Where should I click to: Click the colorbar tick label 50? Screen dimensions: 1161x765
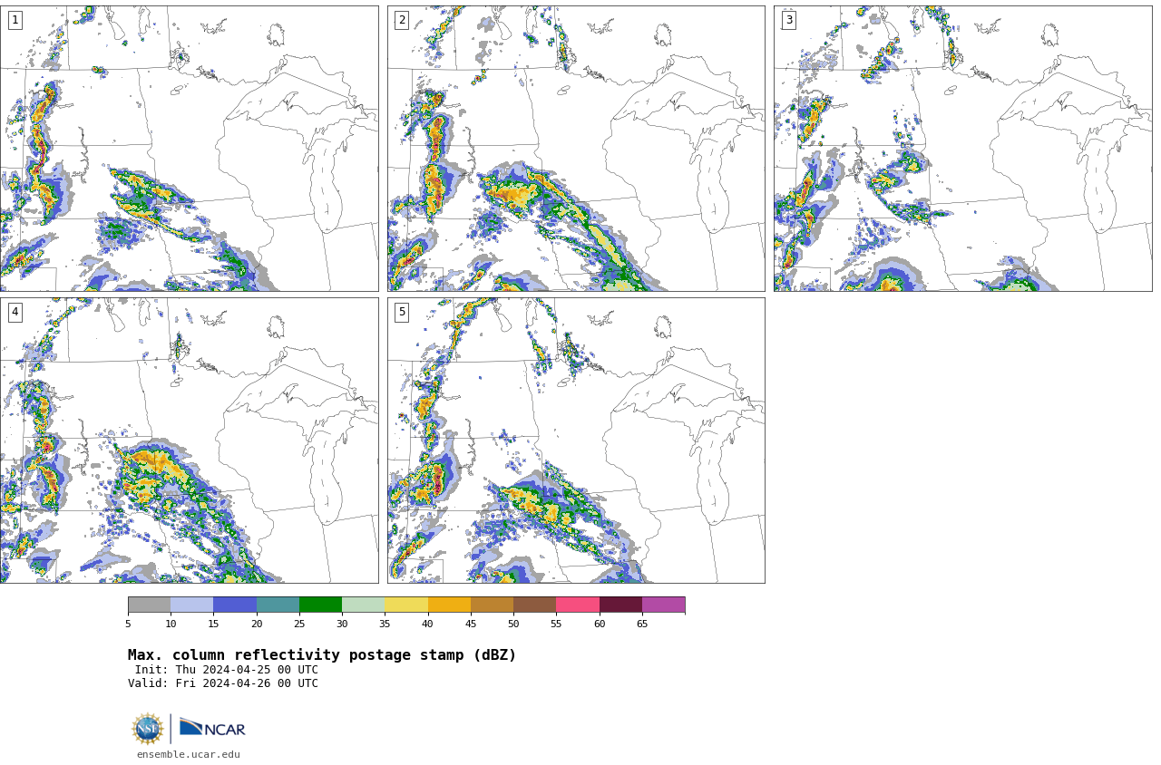[513, 624]
